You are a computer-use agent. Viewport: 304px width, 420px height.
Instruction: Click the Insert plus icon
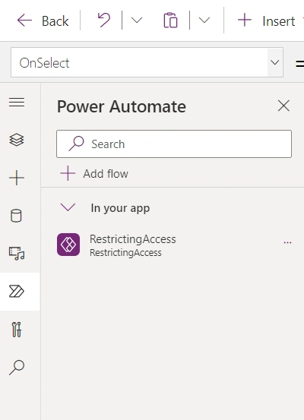pos(245,21)
